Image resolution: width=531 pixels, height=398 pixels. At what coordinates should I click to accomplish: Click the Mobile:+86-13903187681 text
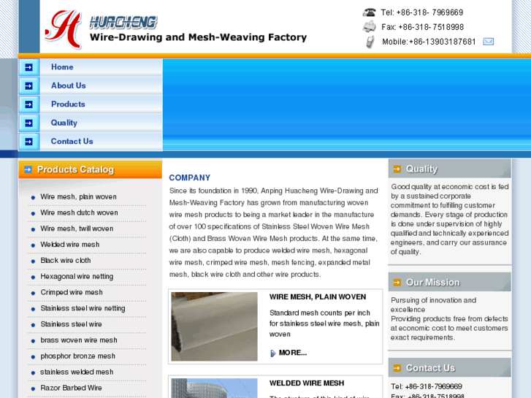tap(429, 42)
